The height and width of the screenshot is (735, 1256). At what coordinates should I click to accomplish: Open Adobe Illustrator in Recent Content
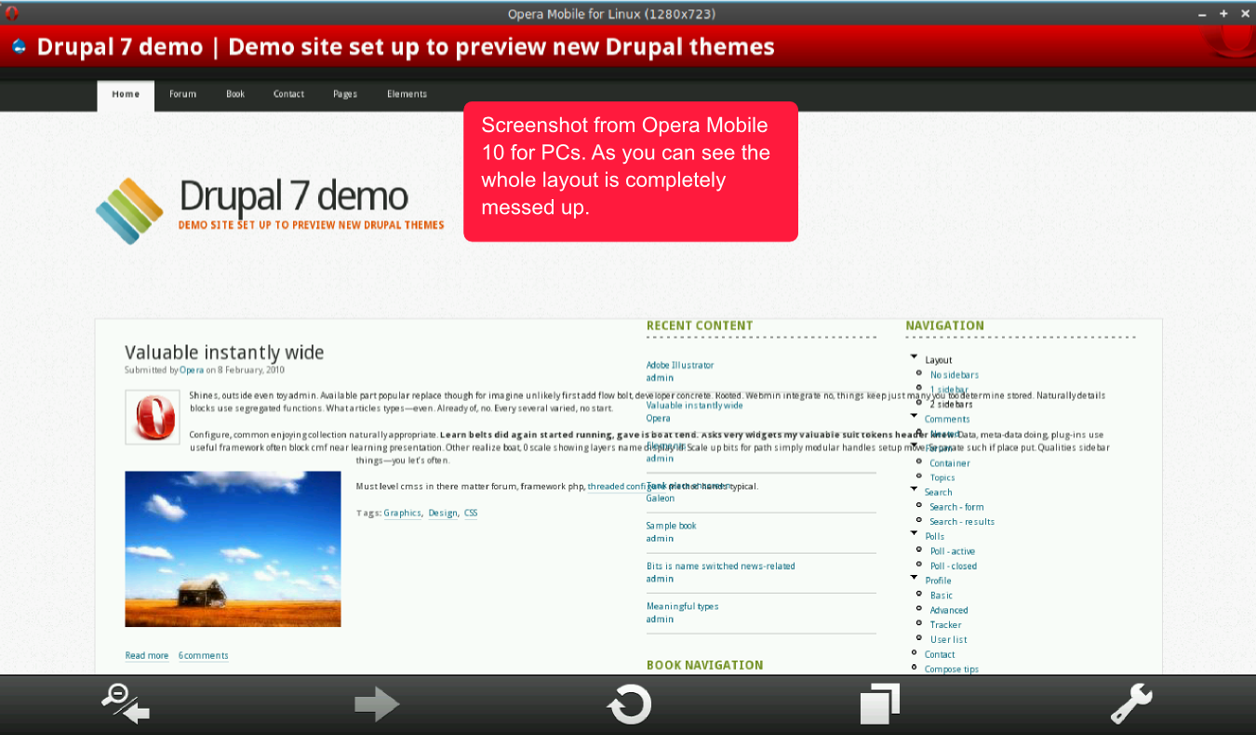click(680, 366)
